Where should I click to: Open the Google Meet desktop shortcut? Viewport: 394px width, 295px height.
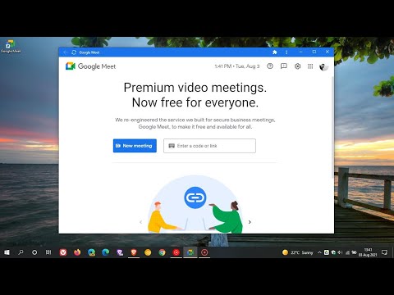point(11,47)
